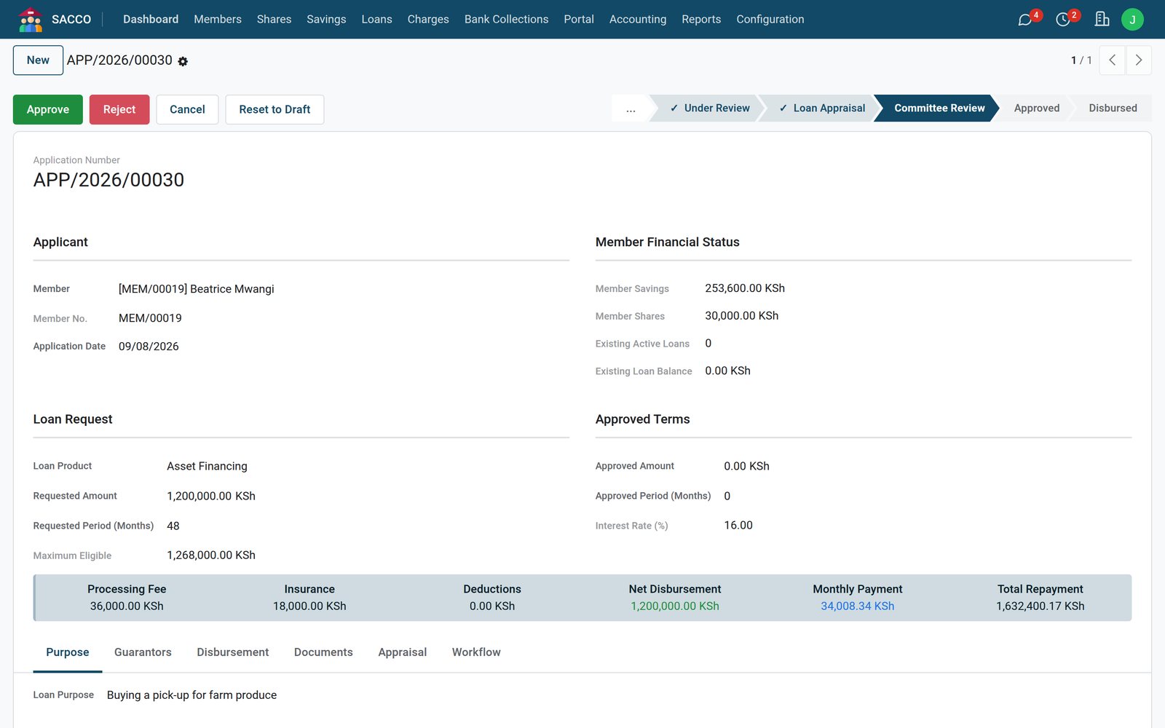Viewport: 1165px width, 728px height.
Task: Click Insurance 18,000.00 KSh value
Action: pos(309,606)
